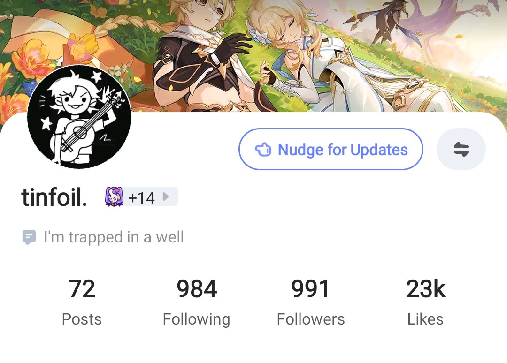The width and height of the screenshot is (507, 363).
Task: Tap the swap arrows icon button
Action: (x=461, y=149)
